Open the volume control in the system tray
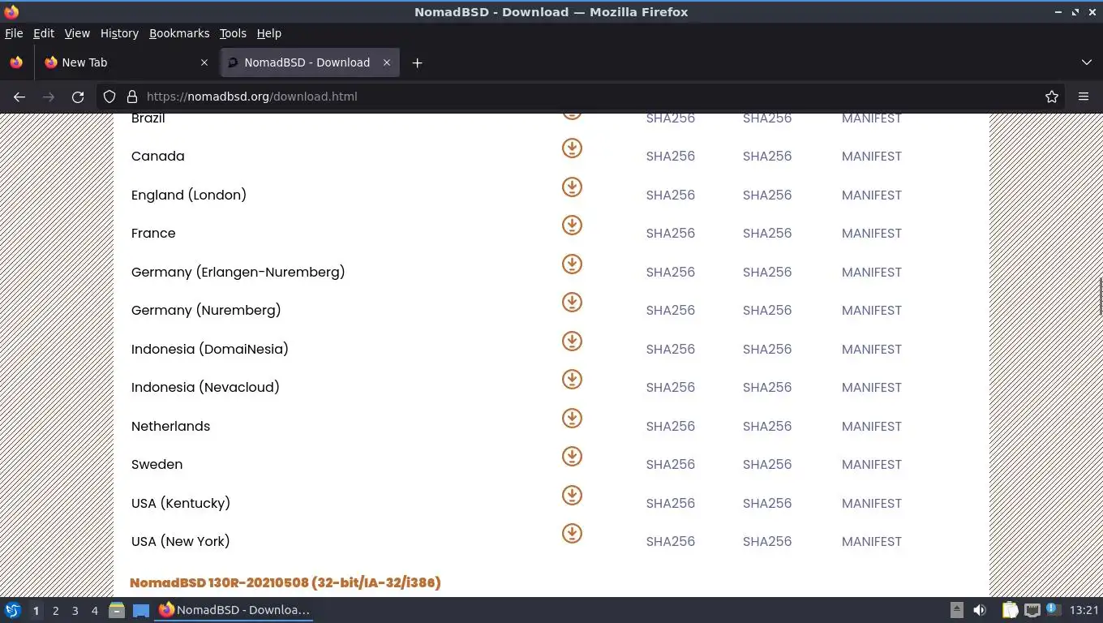This screenshot has height=623, width=1103. coord(980,610)
